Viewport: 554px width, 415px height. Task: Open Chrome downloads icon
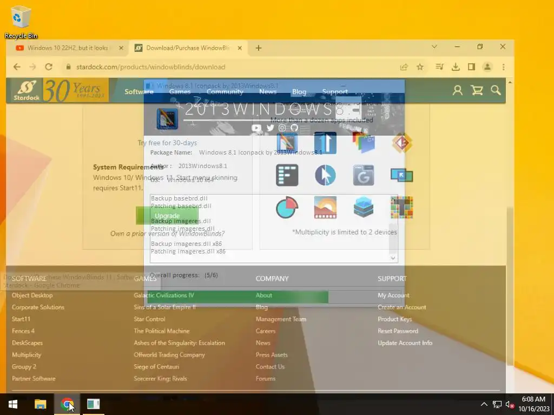click(456, 66)
